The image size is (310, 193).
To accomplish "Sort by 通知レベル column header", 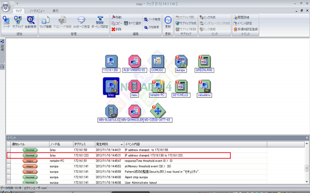I will coord(30,144).
